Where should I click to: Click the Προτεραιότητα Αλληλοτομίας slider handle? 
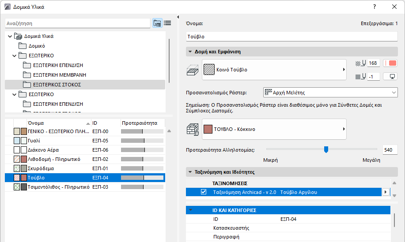(326, 149)
